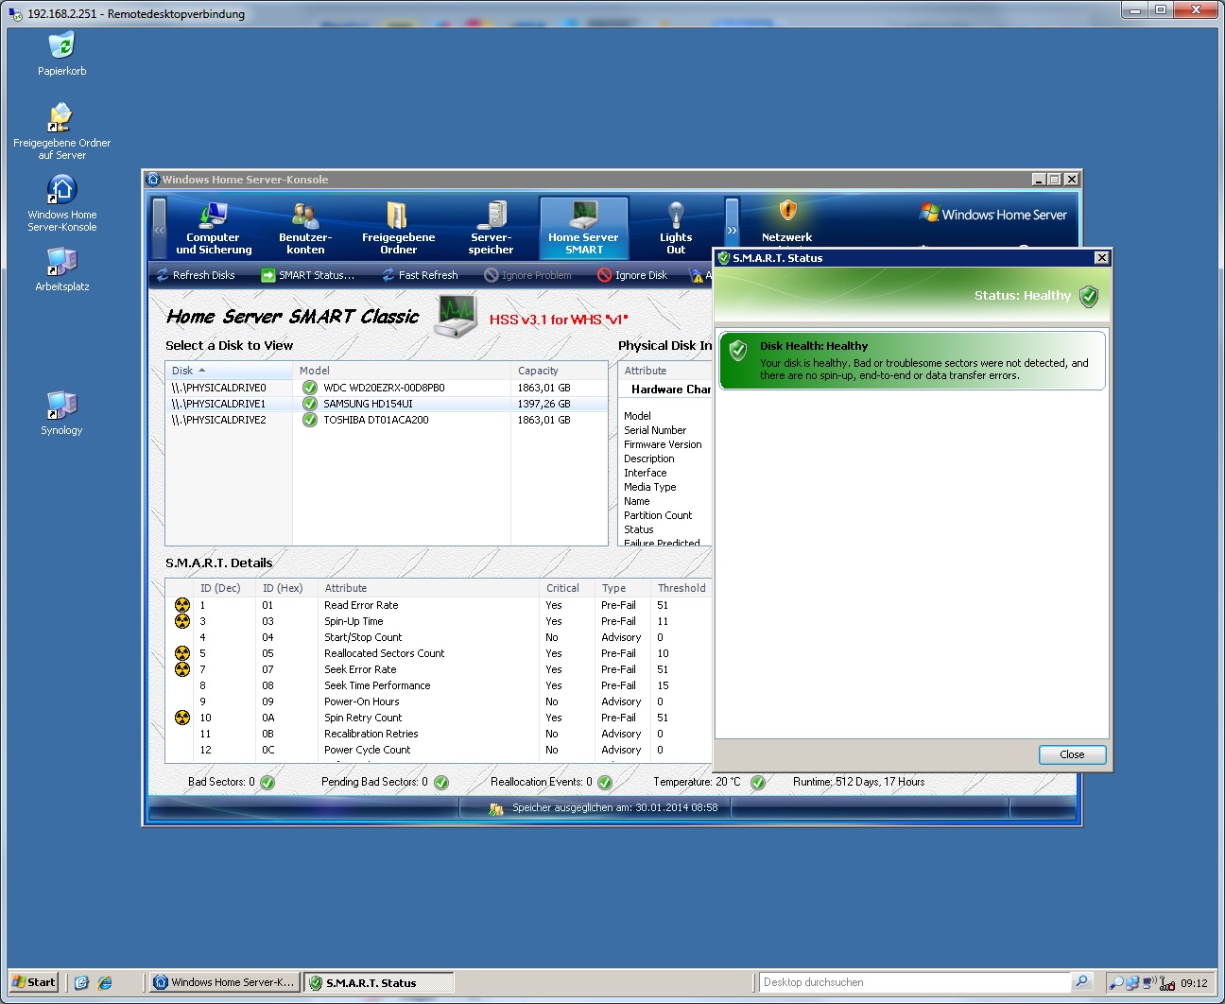The width and height of the screenshot is (1225, 1004).
Task: Click health checkmark icon for TOSHIBA drive
Action: pyautogui.click(x=309, y=420)
